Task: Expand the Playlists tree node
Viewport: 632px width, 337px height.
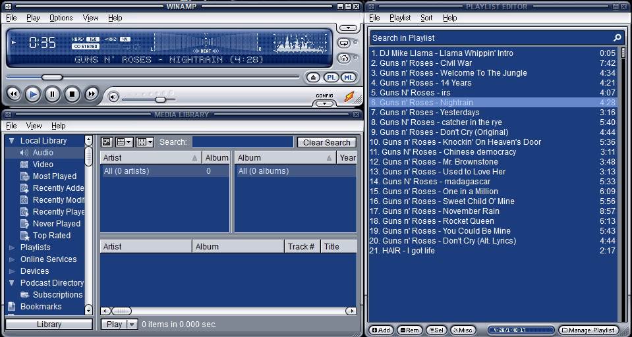Action: [x=11, y=247]
